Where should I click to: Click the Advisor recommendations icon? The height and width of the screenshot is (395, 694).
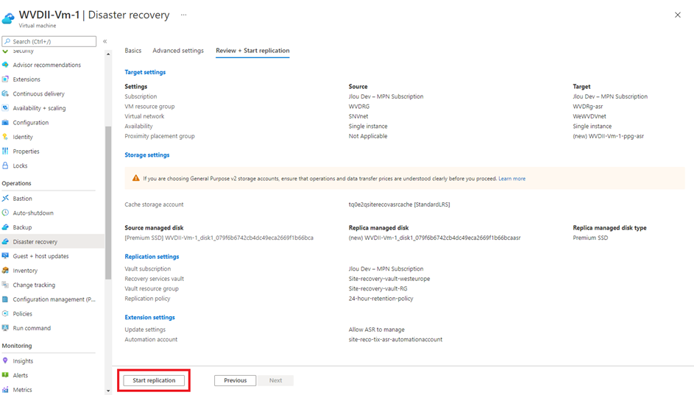pyautogui.click(x=5, y=65)
